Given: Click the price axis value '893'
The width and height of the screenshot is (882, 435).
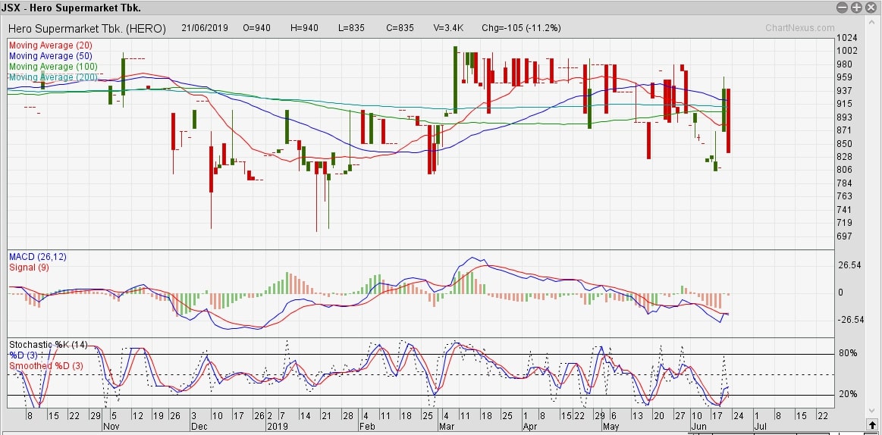Looking at the screenshot, I should click(846, 117).
